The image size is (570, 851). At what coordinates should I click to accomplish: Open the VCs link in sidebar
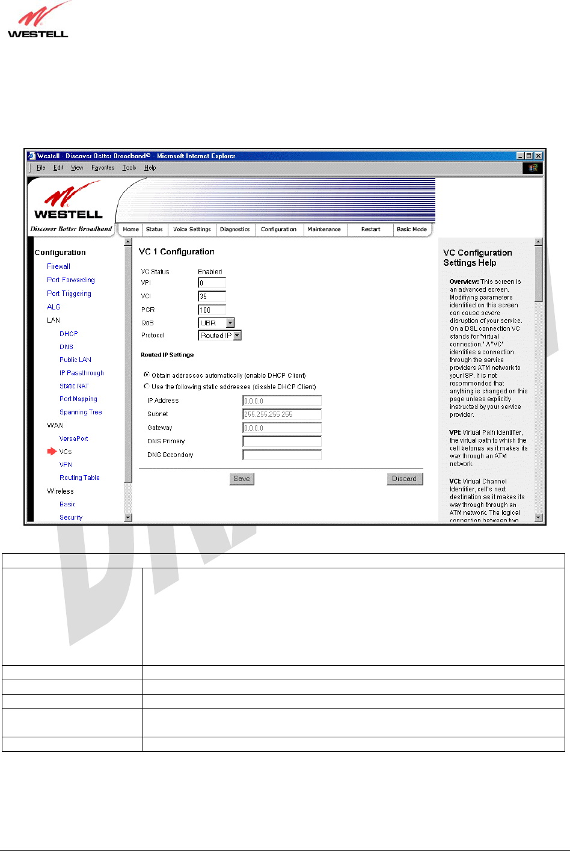[x=66, y=452]
